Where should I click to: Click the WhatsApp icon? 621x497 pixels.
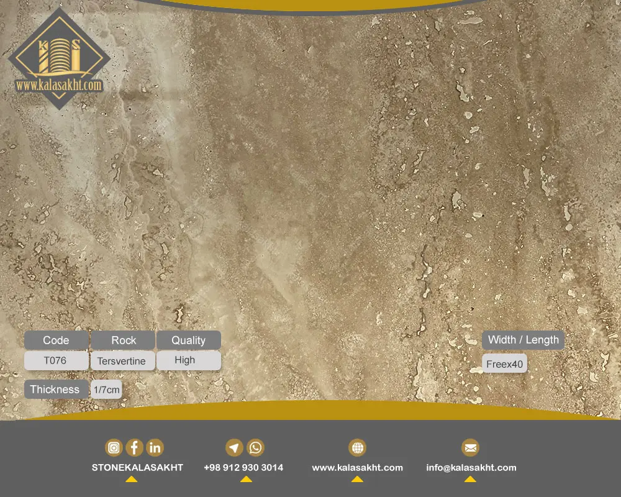pos(255,448)
